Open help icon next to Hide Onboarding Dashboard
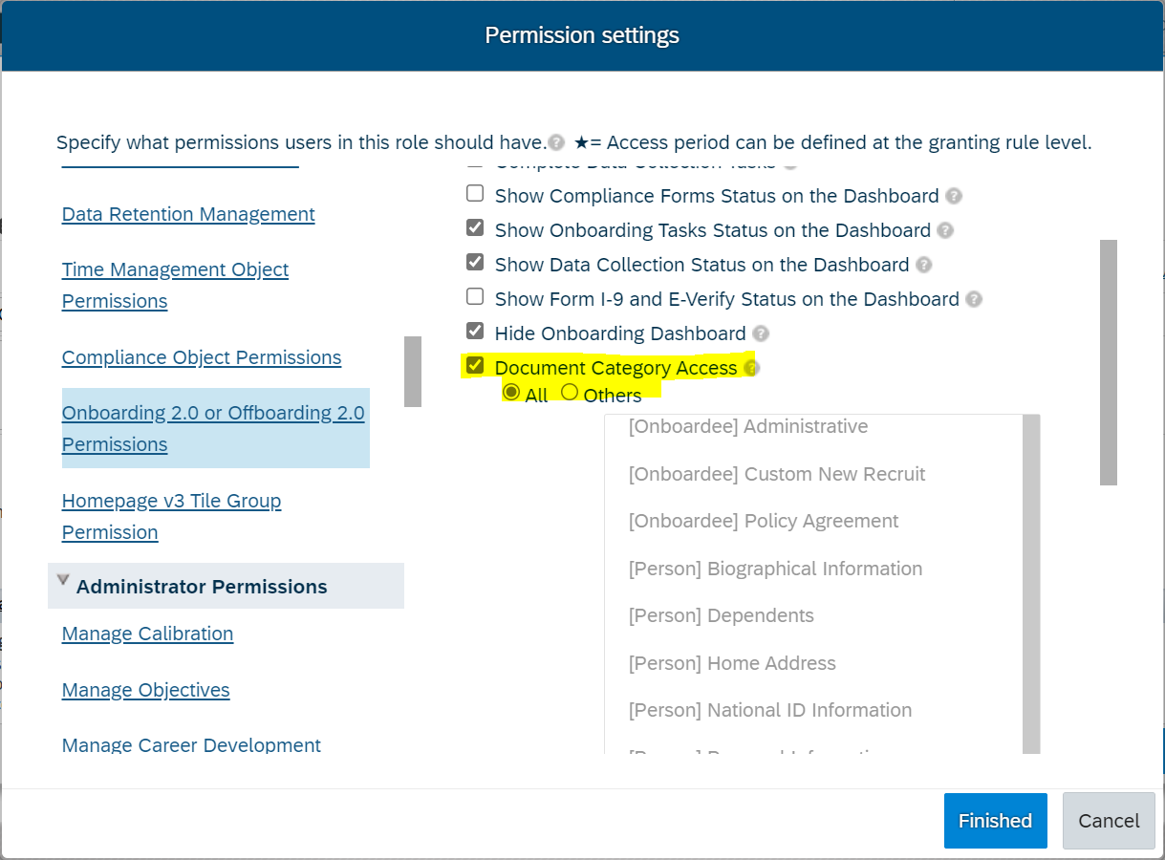This screenshot has width=1165, height=860. [x=760, y=333]
